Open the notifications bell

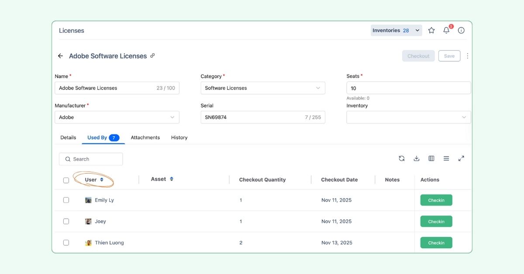click(446, 31)
